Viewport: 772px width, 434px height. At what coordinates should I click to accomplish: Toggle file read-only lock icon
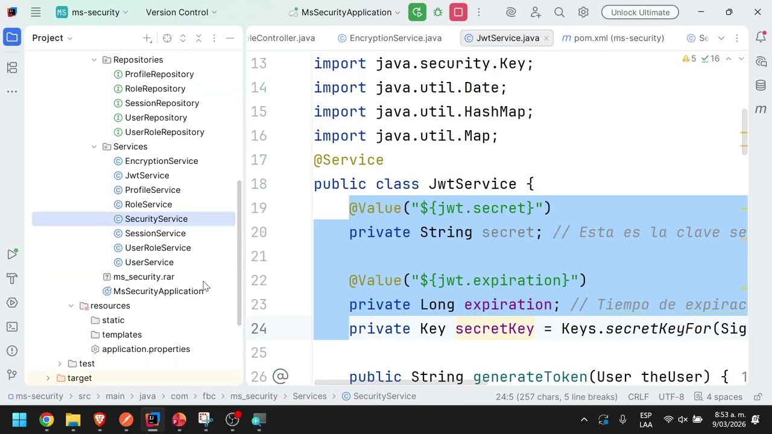[758, 397]
